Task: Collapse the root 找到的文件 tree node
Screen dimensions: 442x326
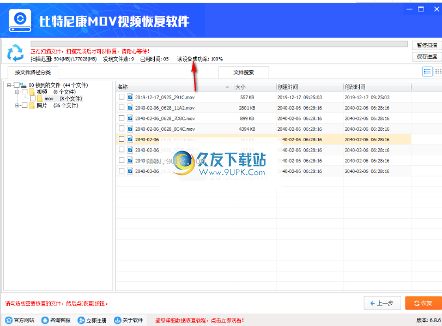Action: point(9,85)
